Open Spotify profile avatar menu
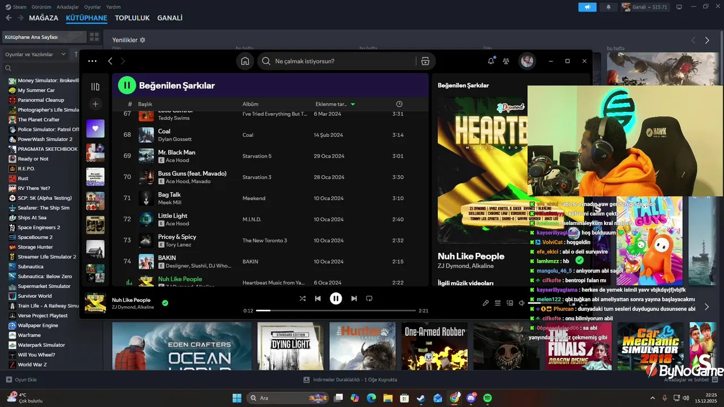Viewport: 724px width, 407px height. [x=527, y=61]
